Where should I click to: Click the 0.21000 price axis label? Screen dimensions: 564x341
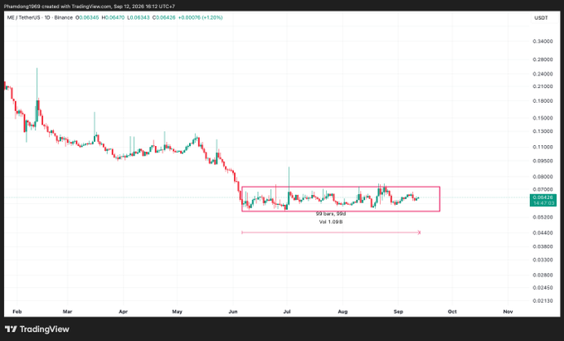[x=542, y=86]
